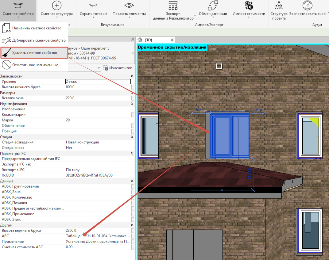
Task: Click the Уровень value field
Action: click(x=98, y=82)
